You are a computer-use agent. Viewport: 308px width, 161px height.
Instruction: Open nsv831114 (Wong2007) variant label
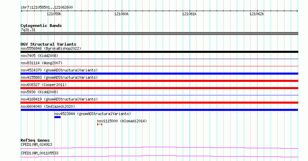42,63
